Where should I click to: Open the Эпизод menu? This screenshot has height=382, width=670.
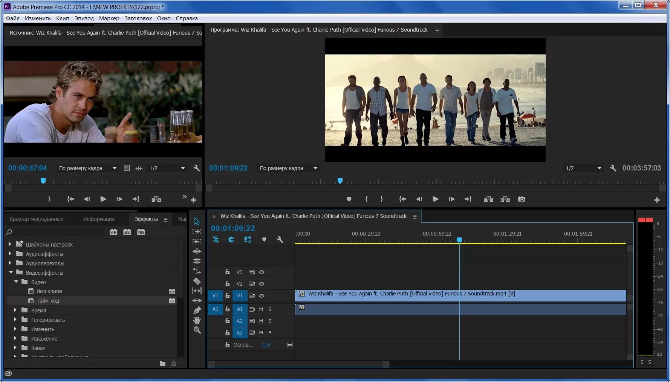click(84, 18)
